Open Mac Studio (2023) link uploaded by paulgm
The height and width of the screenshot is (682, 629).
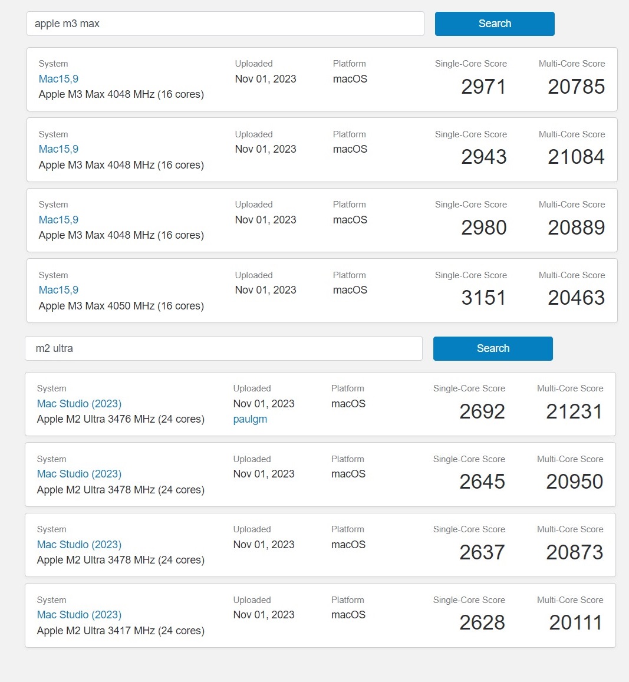(x=79, y=404)
